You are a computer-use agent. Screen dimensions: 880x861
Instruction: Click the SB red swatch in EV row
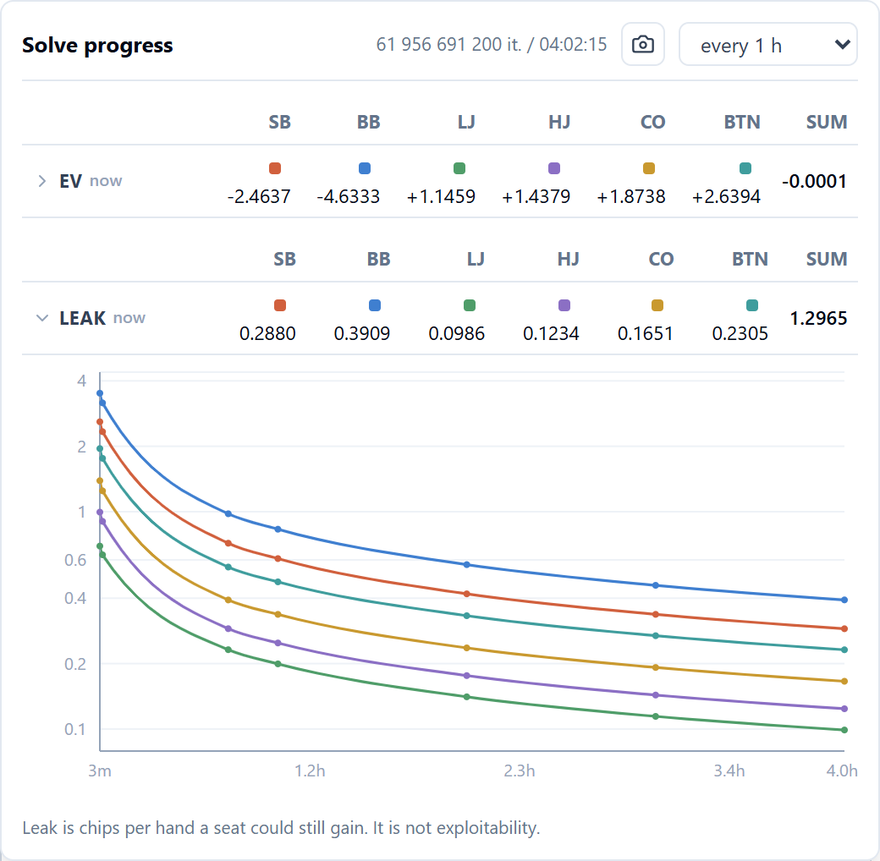pyautogui.click(x=275, y=168)
